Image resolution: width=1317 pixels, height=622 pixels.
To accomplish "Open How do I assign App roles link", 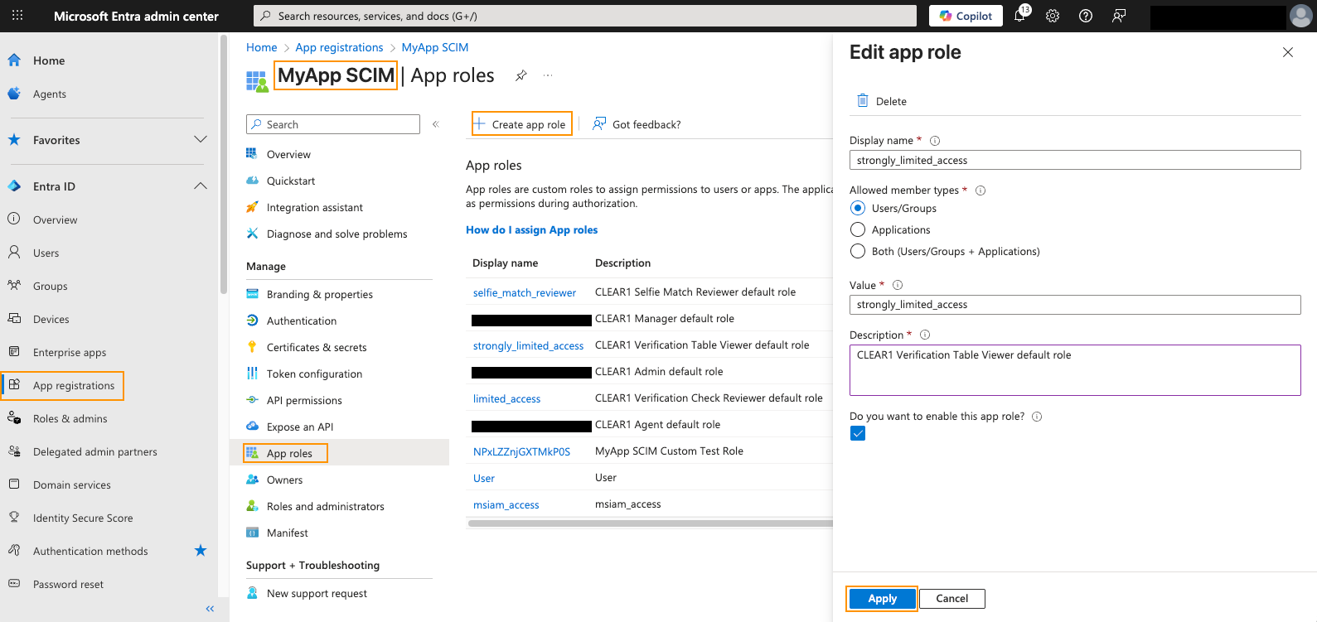I will [x=531, y=230].
